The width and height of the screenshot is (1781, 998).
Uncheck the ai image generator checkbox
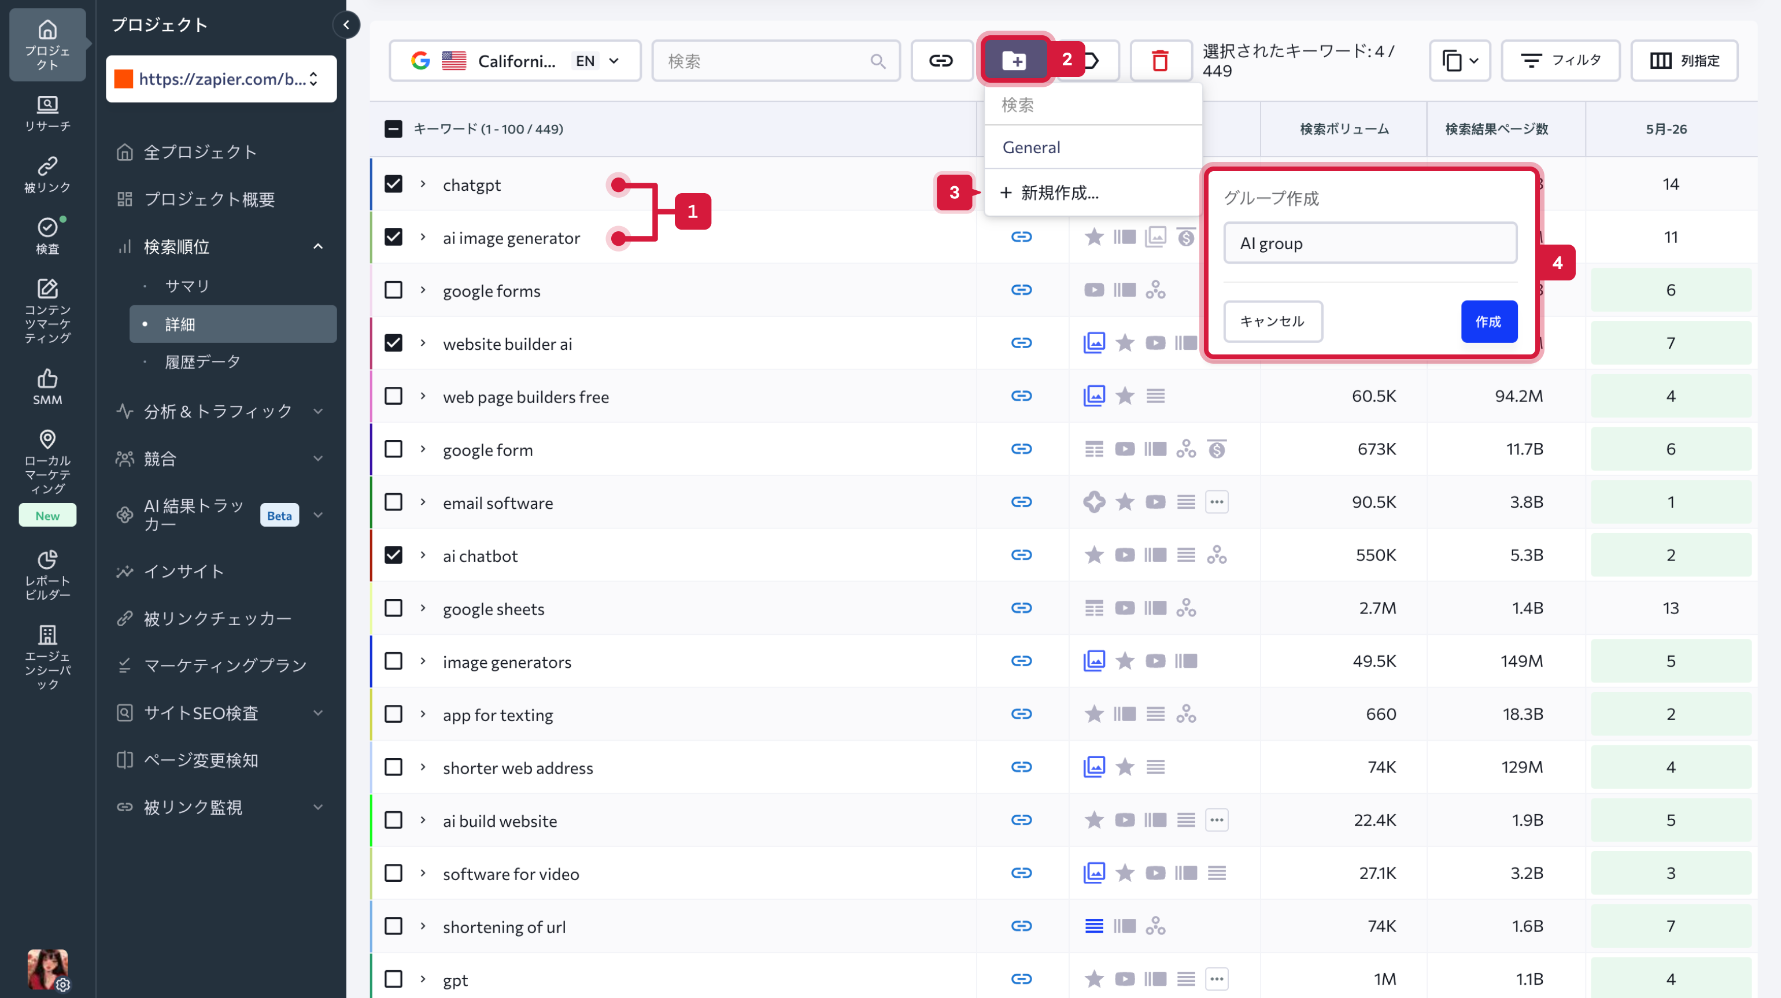pyautogui.click(x=393, y=237)
